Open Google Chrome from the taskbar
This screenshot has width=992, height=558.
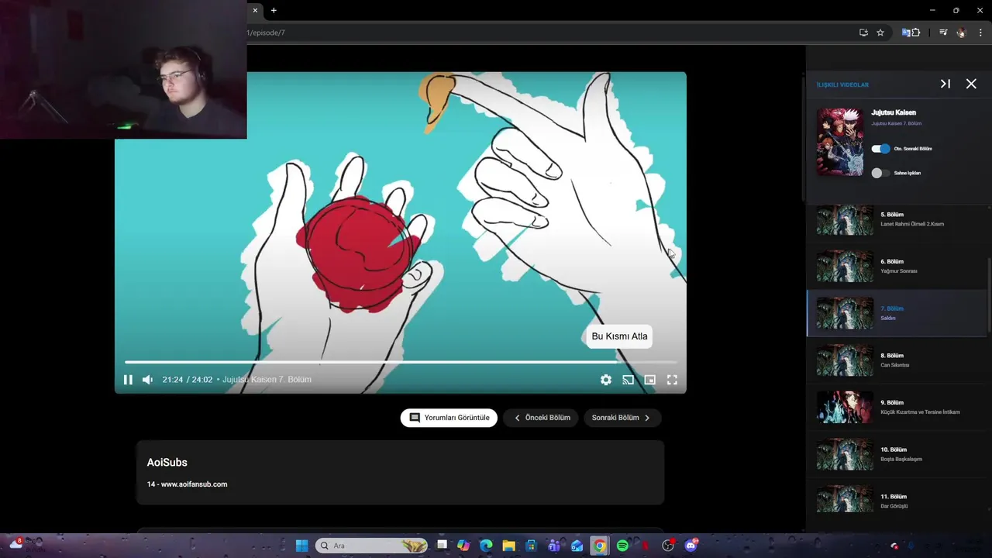click(x=599, y=546)
